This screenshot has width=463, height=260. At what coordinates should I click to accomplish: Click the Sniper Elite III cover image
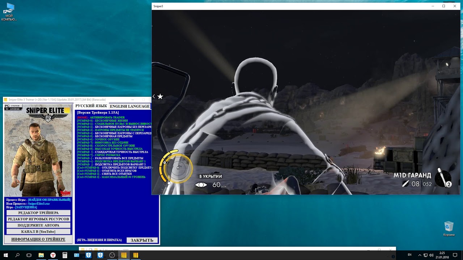click(38, 151)
